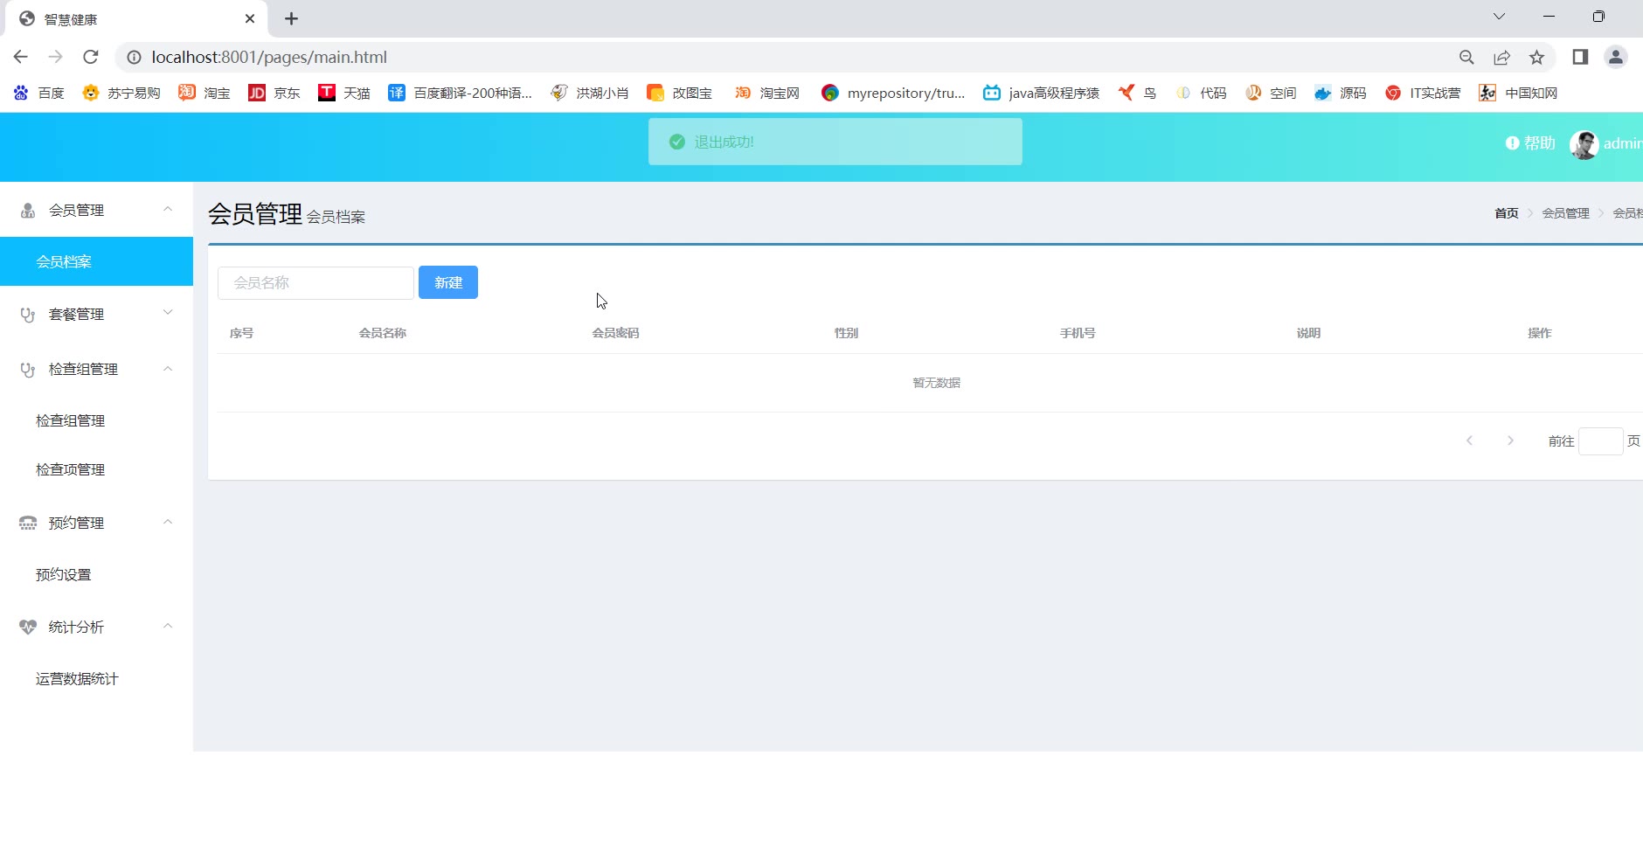This screenshot has width=1643, height=846.
Task: Open the 苏宁易购 bookmark
Action: click(x=121, y=93)
